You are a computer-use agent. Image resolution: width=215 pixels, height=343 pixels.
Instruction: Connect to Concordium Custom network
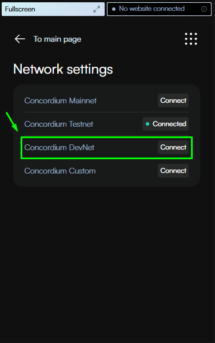pos(173,171)
